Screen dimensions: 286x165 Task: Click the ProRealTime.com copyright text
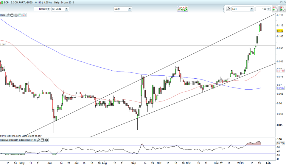click(10, 136)
